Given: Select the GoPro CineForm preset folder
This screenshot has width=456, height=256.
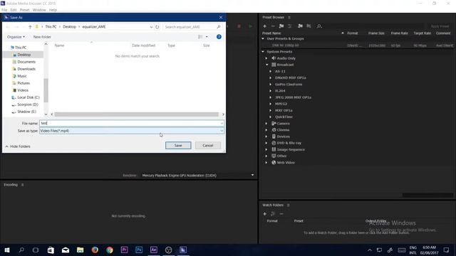Looking at the screenshot, I should tap(289, 85).
